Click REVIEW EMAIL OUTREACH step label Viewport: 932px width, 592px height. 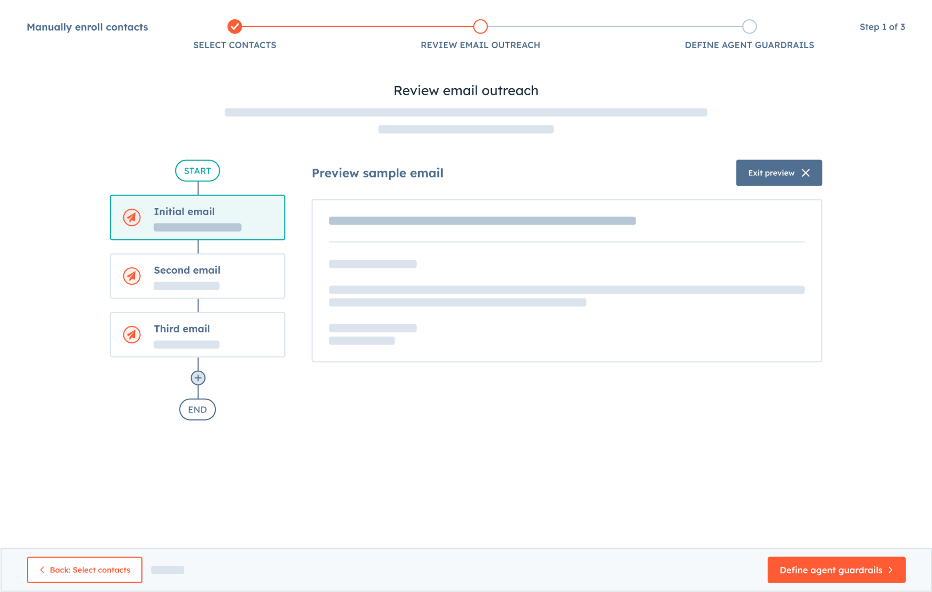coord(481,45)
